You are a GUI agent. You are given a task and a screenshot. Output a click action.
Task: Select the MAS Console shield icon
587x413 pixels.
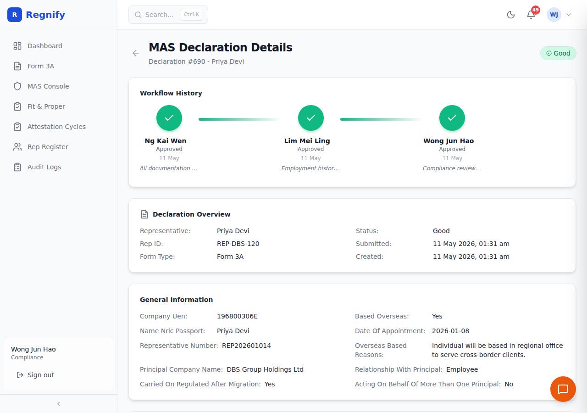pyautogui.click(x=17, y=86)
